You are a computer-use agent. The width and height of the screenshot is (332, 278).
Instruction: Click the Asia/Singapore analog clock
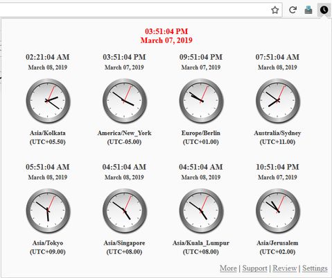click(x=125, y=211)
